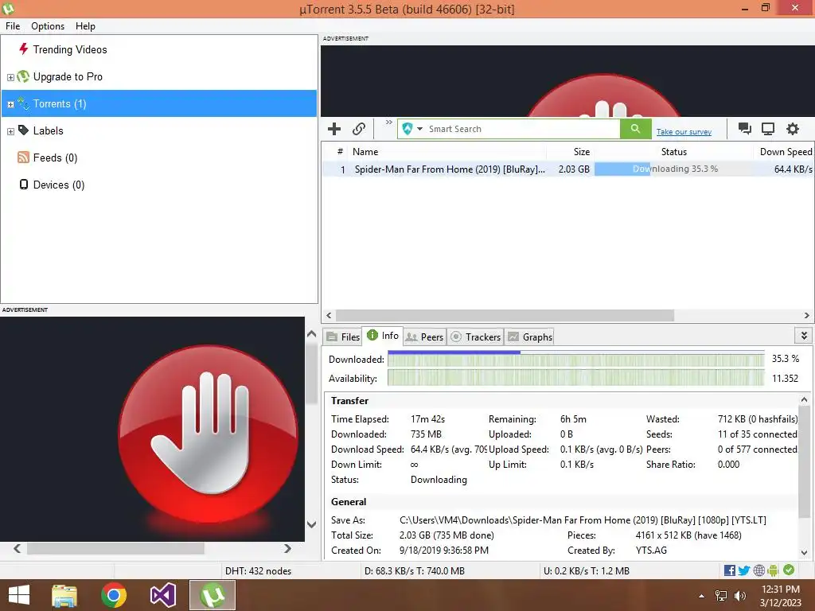Click the Downloading 35.3 % progress bar
Screen dimensions: 815x611
pos(674,169)
